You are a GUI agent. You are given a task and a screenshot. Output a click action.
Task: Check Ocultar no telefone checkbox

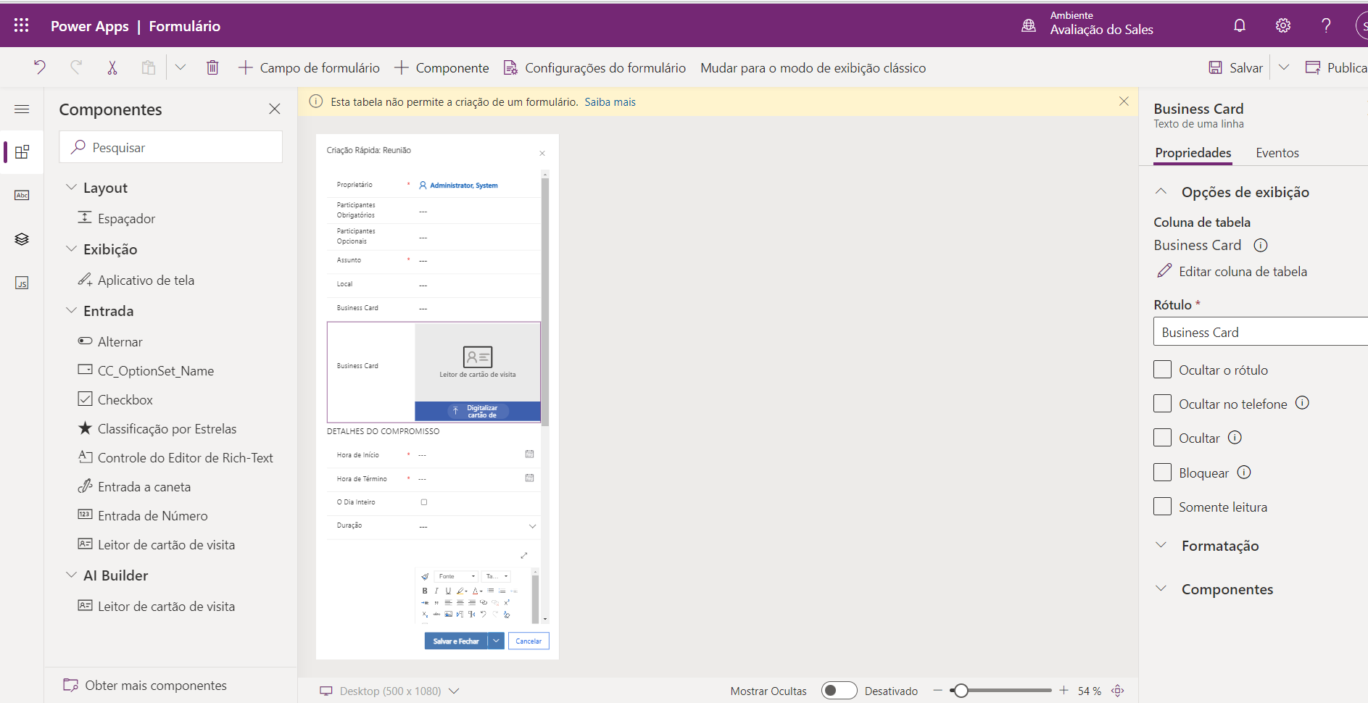pyautogui.click(x=1162, y=404)
